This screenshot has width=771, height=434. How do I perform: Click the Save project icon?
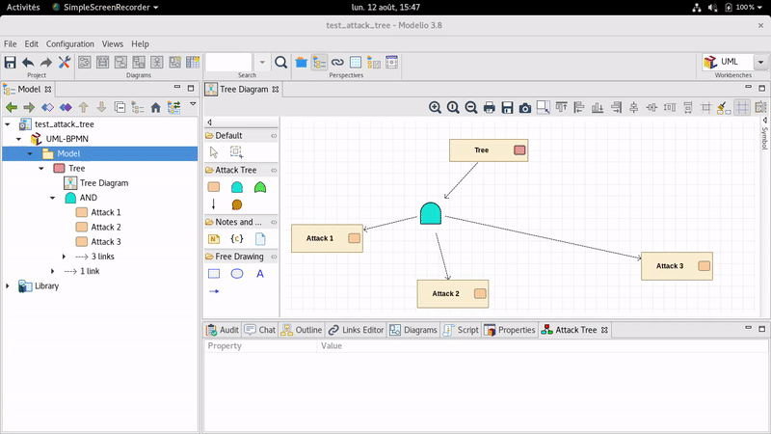(x=10, y=63)
